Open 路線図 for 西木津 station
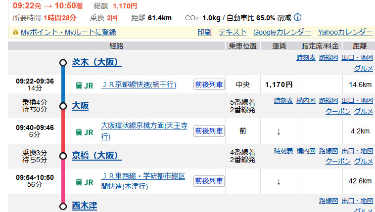Viewport: 375px width, 212px height. (x=328, y=201)
